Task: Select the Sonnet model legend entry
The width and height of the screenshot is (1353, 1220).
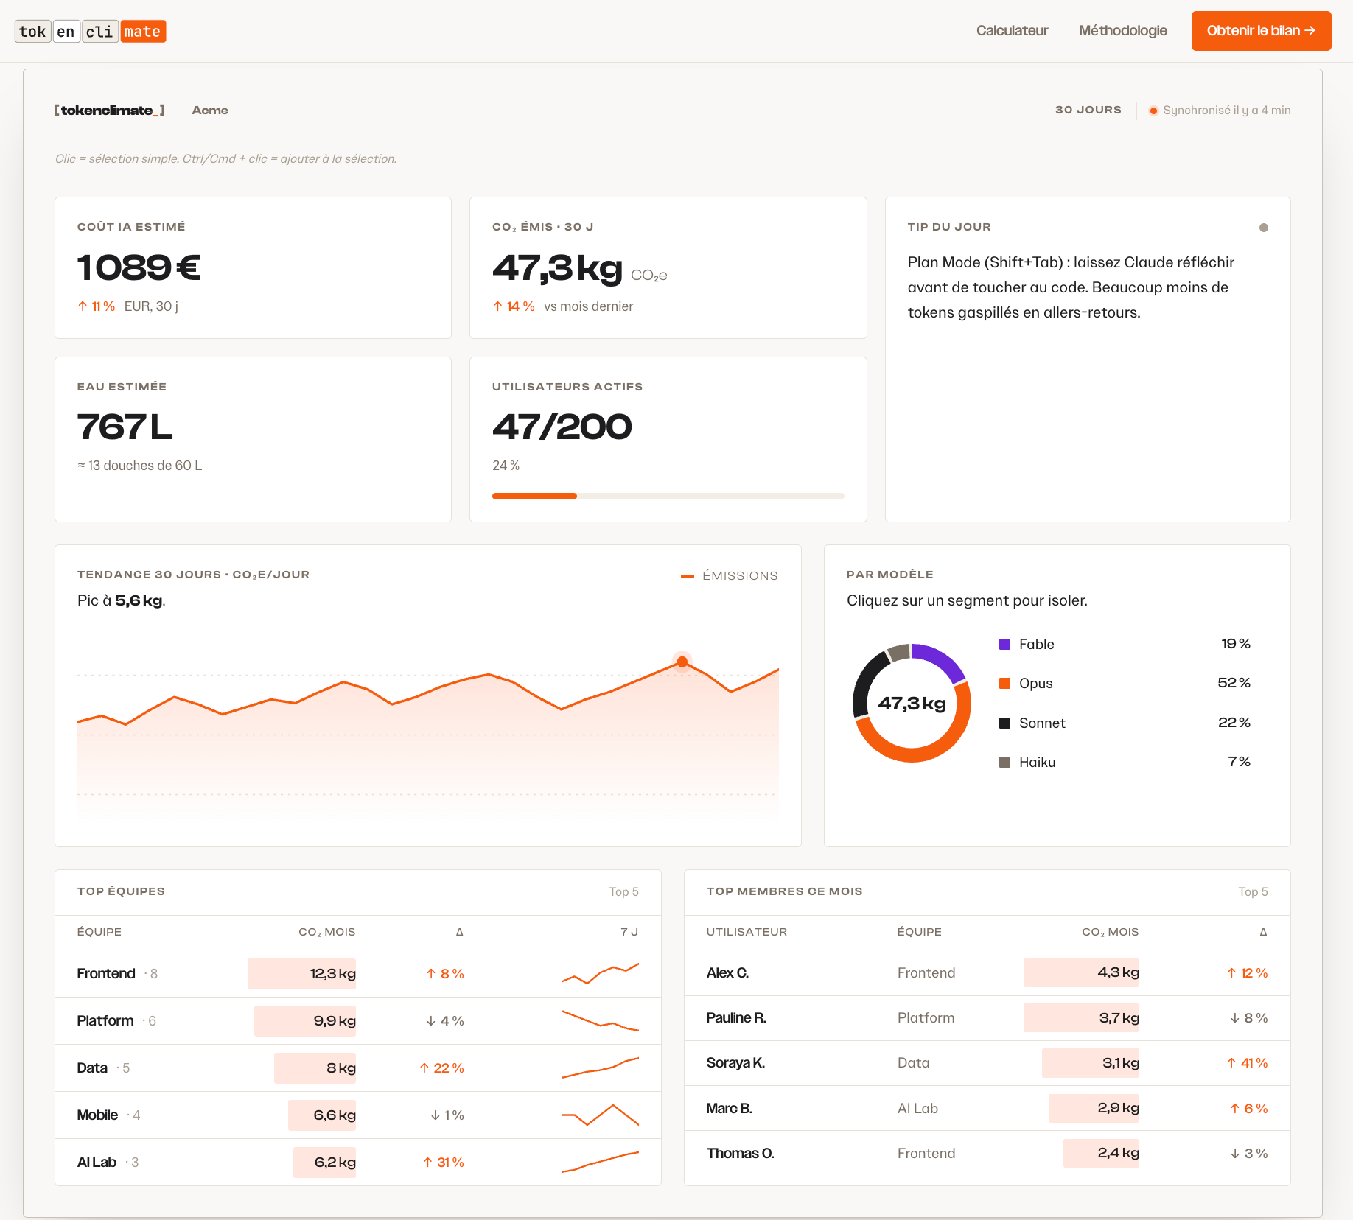Action: (1125, 723)
